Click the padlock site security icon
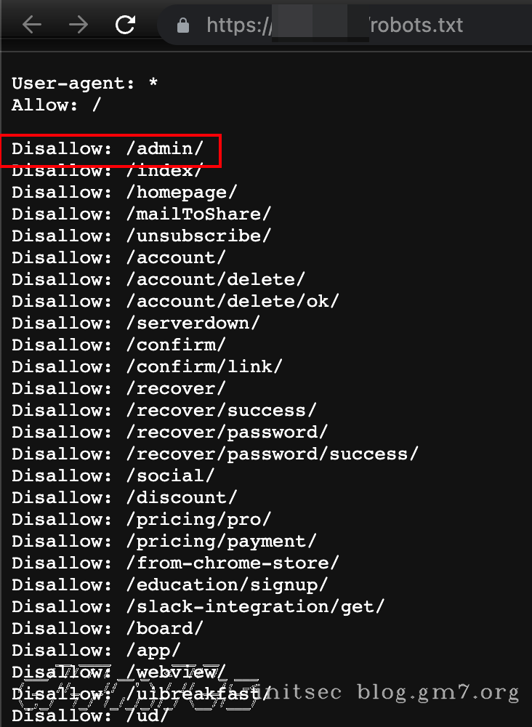This screenshot has width=532, height=727. [183, 25]
